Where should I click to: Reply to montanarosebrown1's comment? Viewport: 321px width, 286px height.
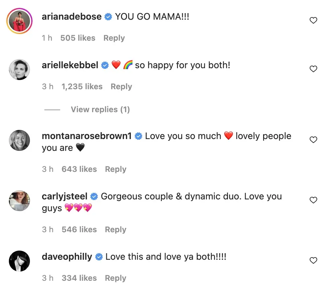click(x=116, y=169)
